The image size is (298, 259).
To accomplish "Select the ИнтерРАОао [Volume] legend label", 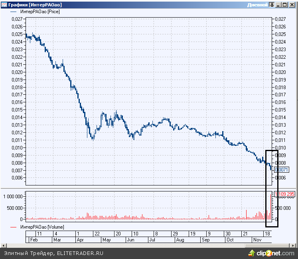I will (42, 227).
